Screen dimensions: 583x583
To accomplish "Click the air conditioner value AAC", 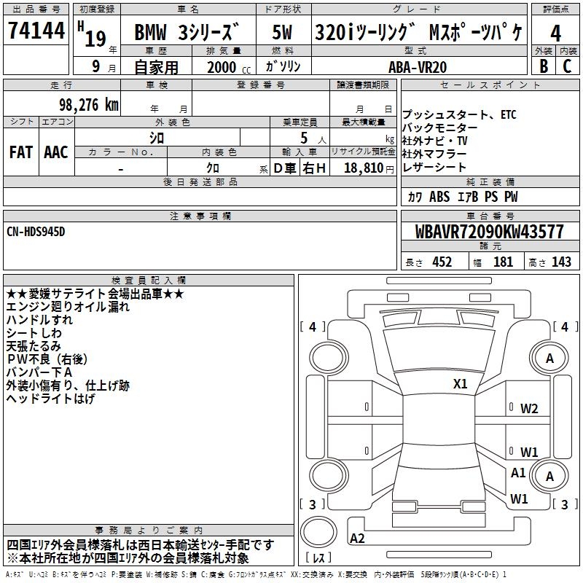I will pos(56,152).
